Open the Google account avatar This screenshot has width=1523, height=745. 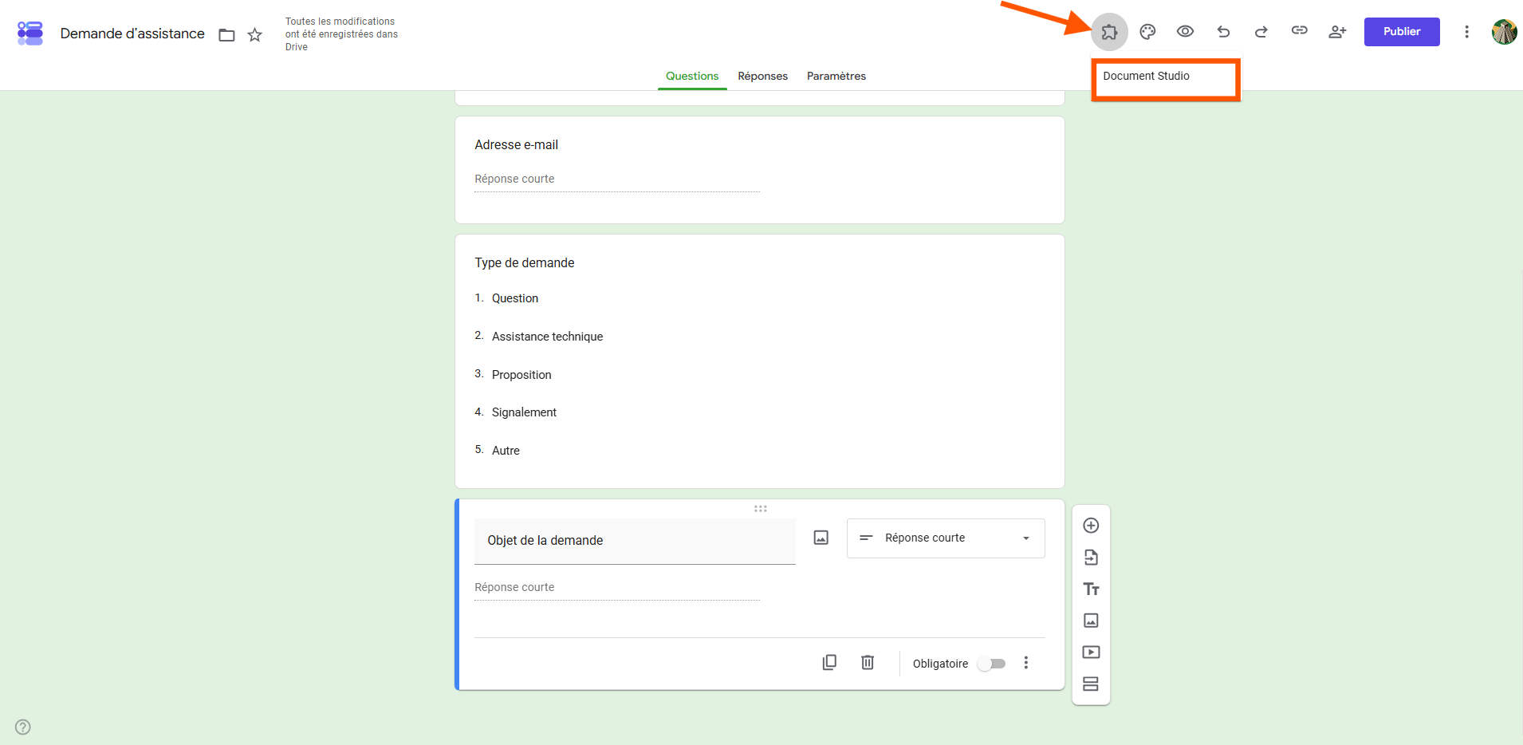[1504, 32]
